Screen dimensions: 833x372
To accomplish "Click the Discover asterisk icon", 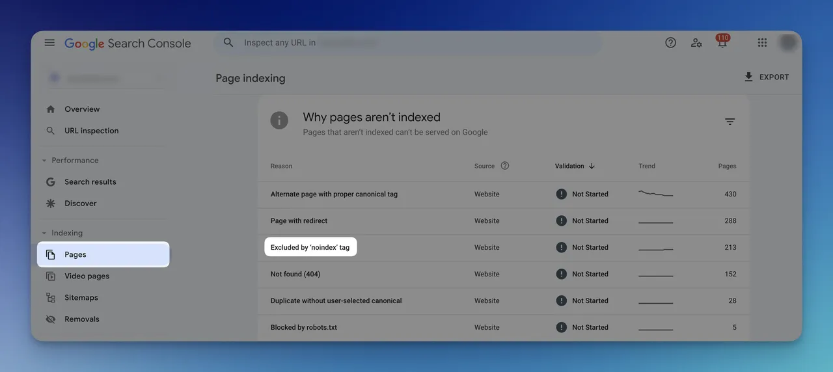I will pyautogui.click(x=51, y=204).
